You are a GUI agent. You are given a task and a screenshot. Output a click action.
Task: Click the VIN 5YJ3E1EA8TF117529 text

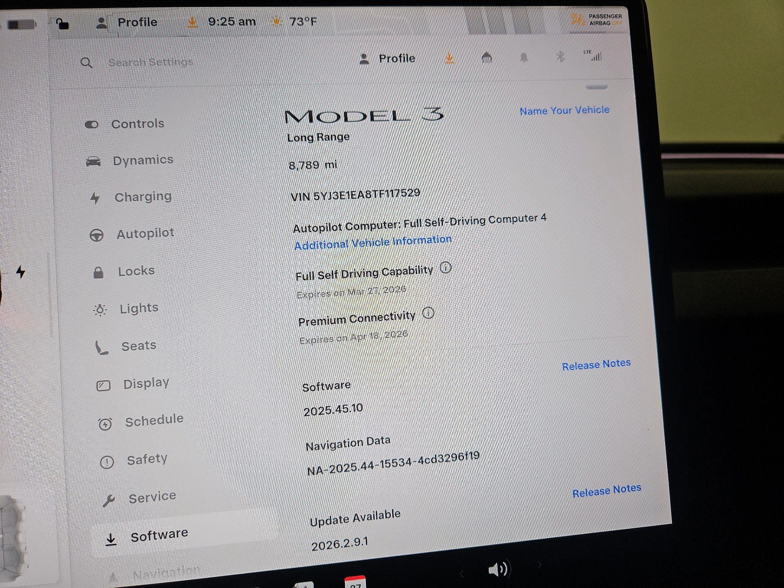(x=355, y=195)
